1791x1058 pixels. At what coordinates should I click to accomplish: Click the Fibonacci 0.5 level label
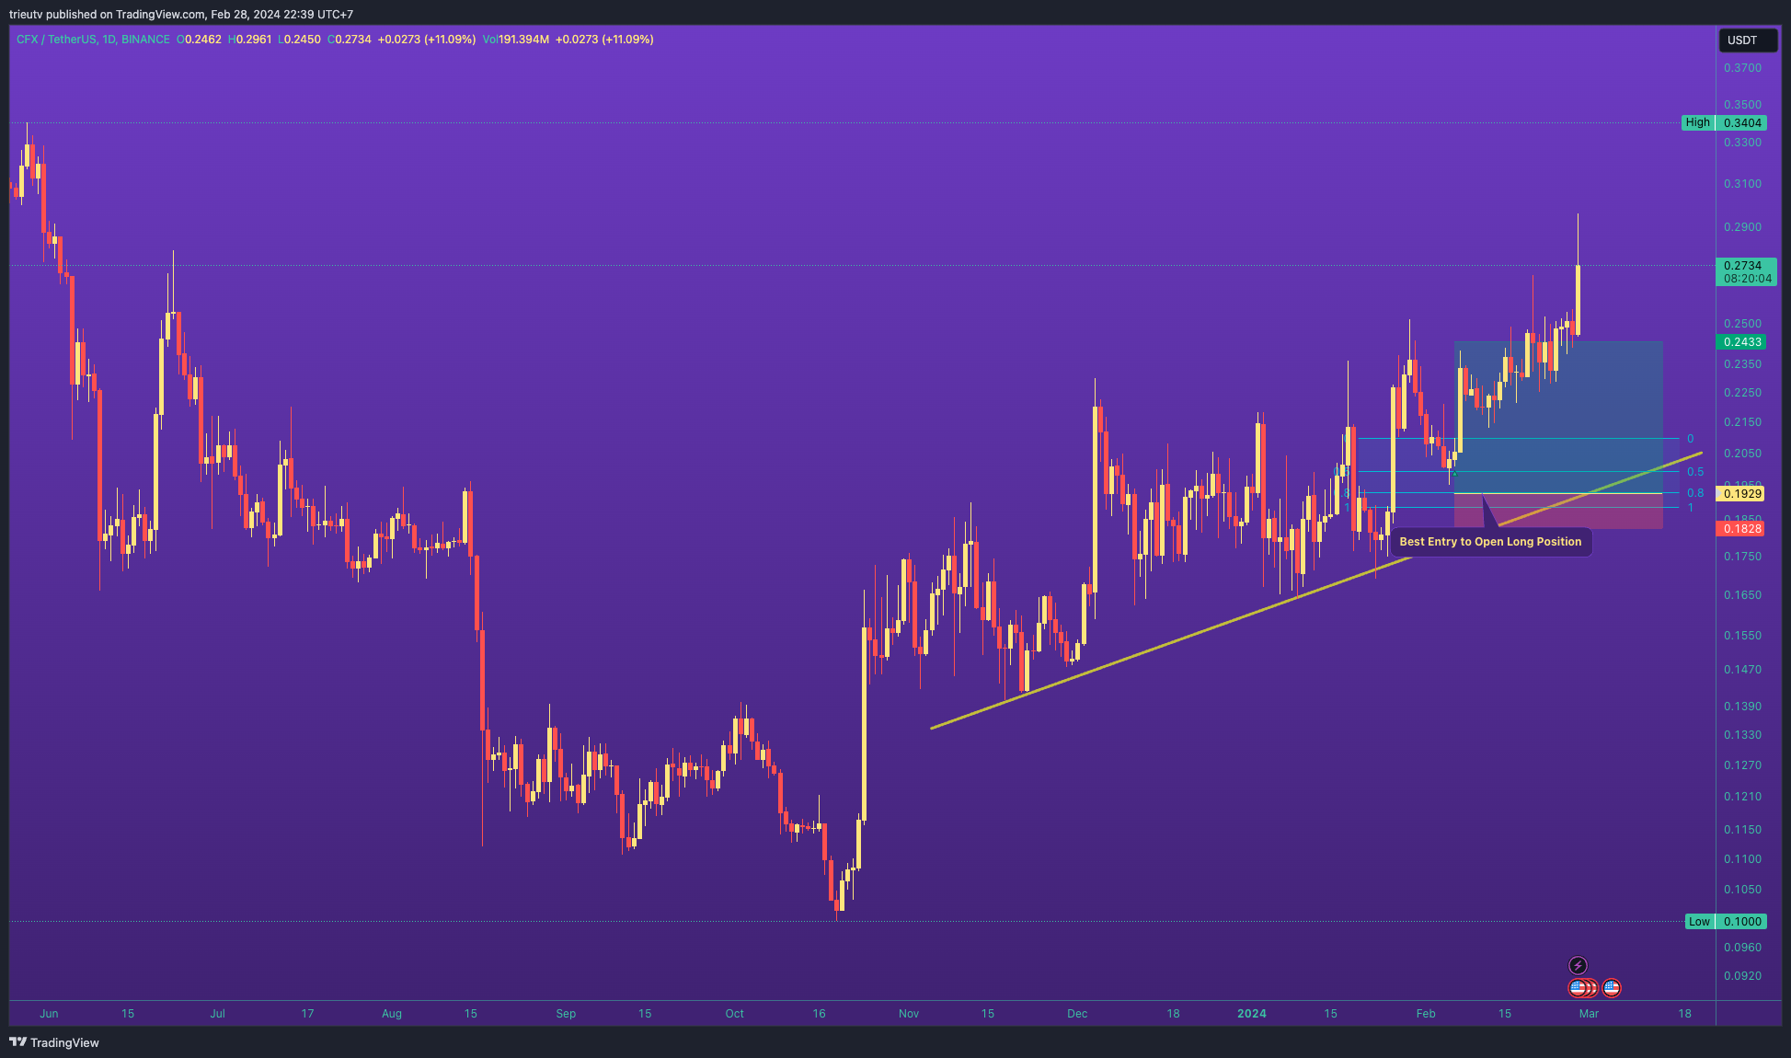[1695, 472]
